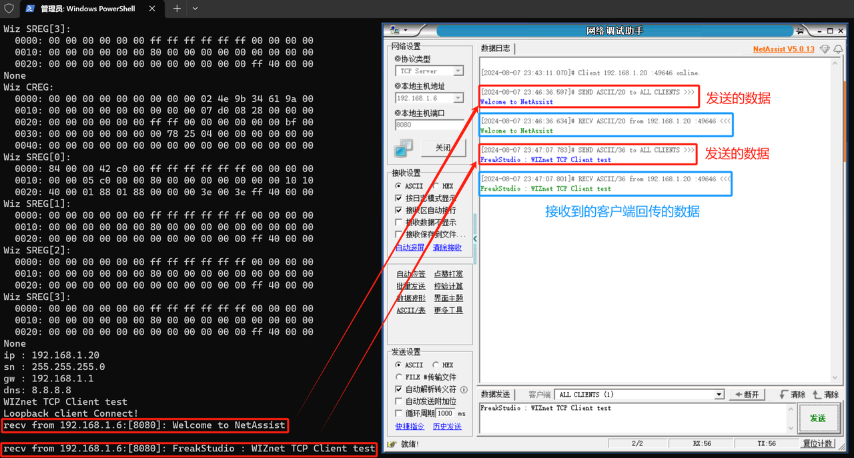Enable 循环周期 checkbox
This screenshot has height=458, width=854.
399,413
